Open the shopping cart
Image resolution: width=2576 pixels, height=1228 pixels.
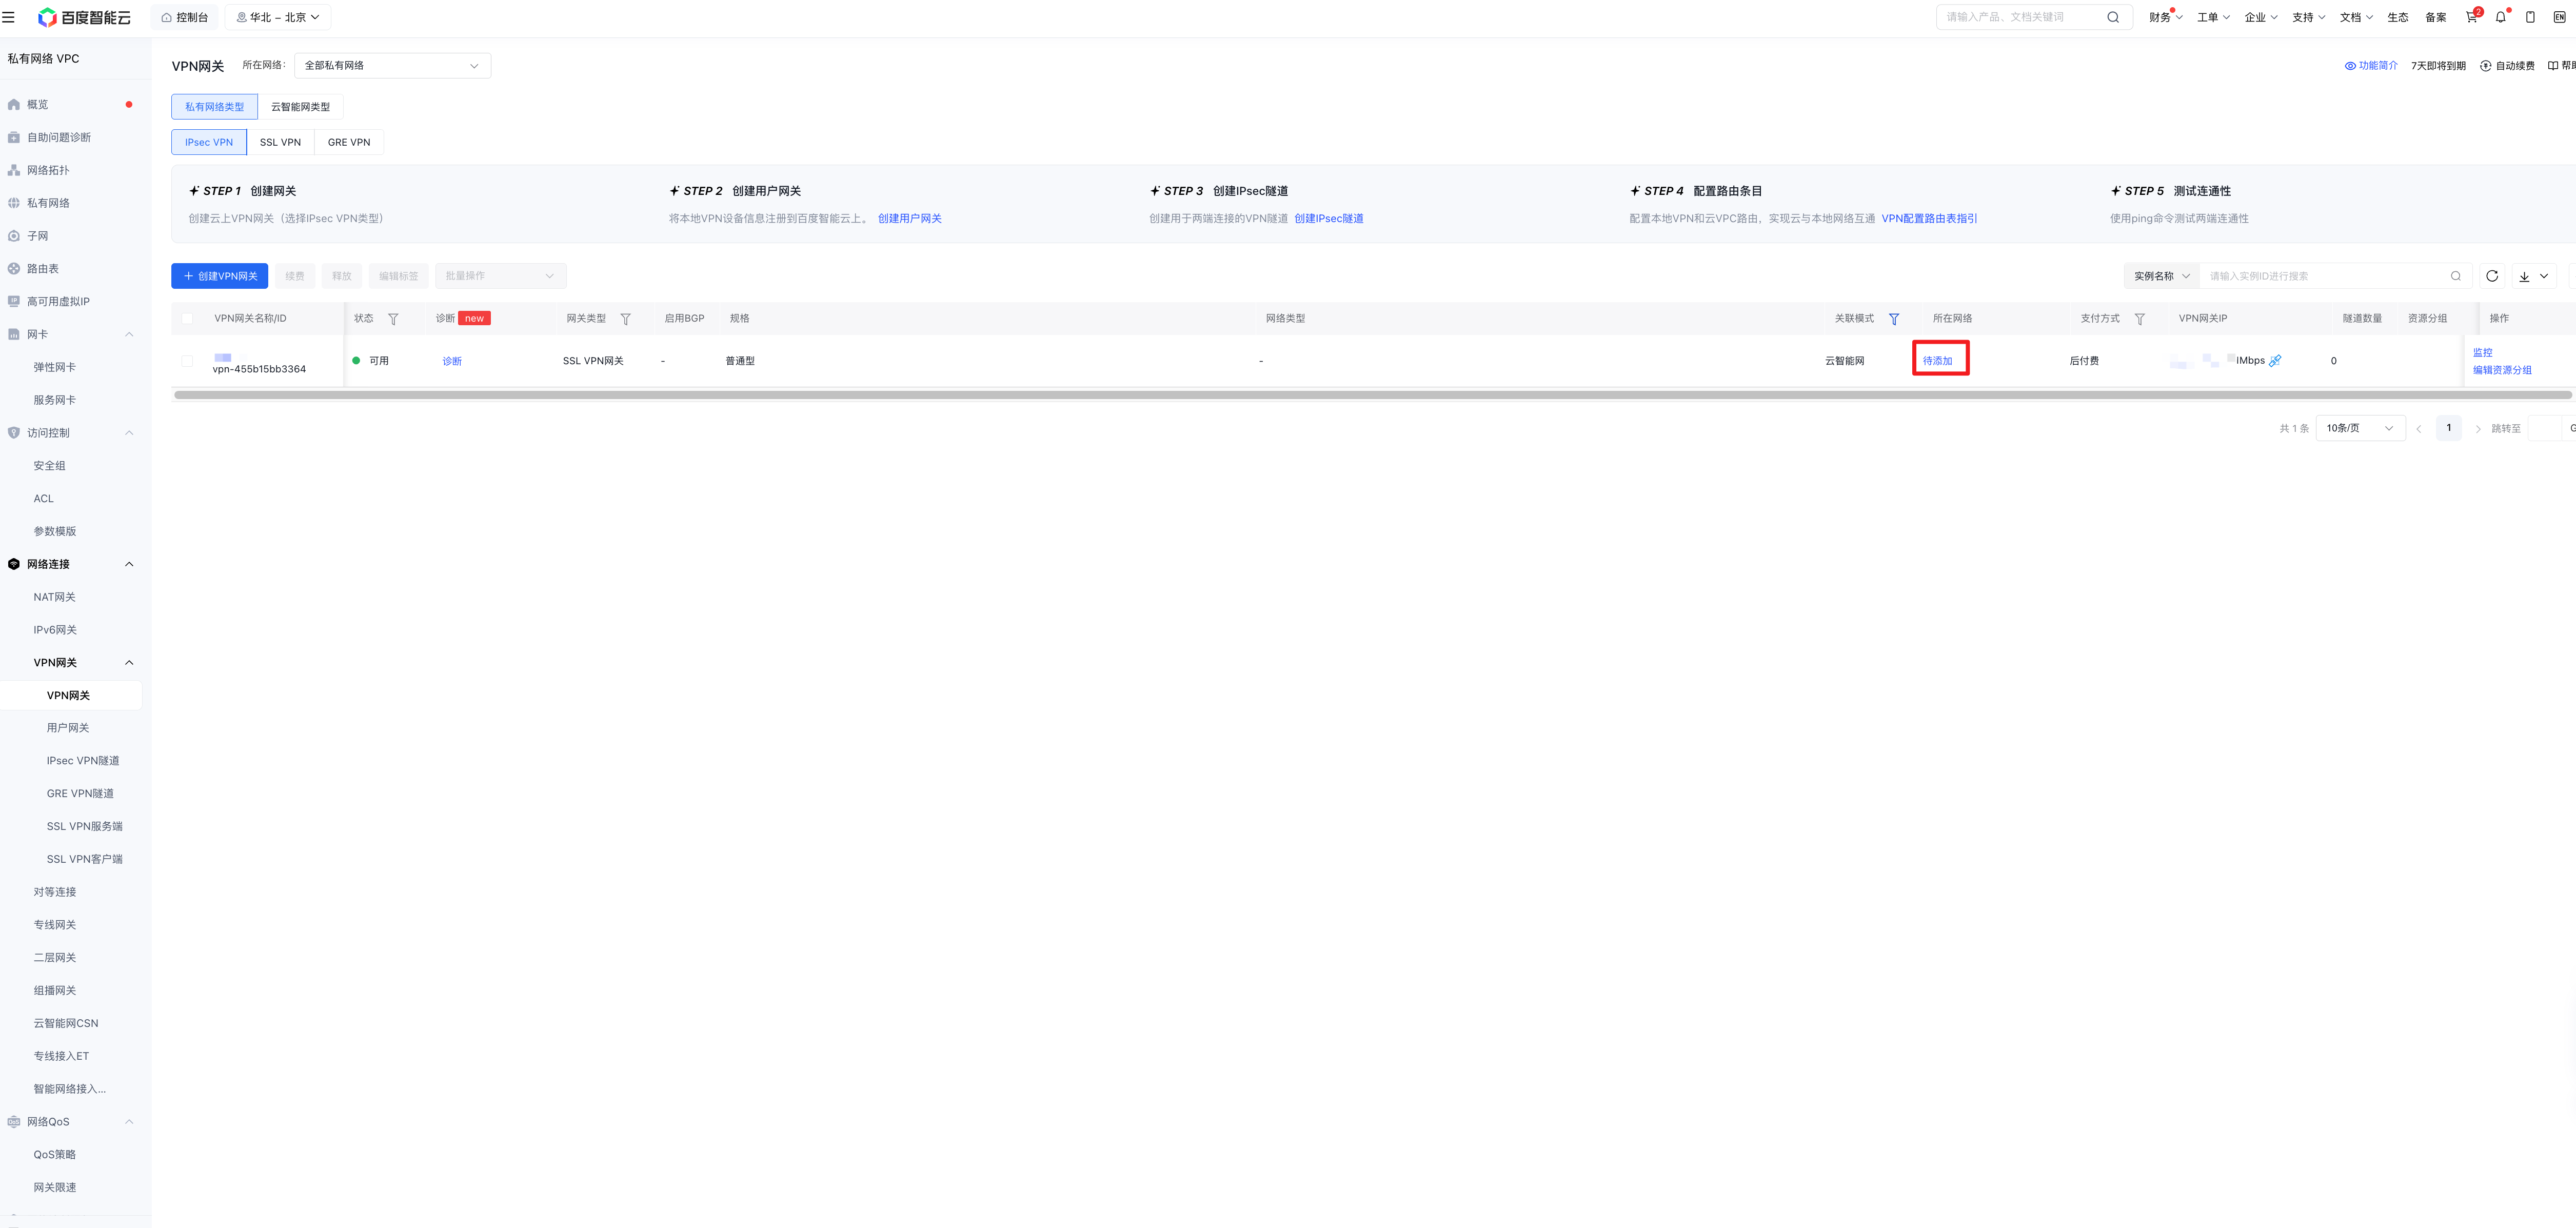(2471, 17)
